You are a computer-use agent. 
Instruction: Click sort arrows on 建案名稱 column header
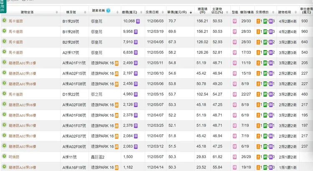[x=117, y=13]
